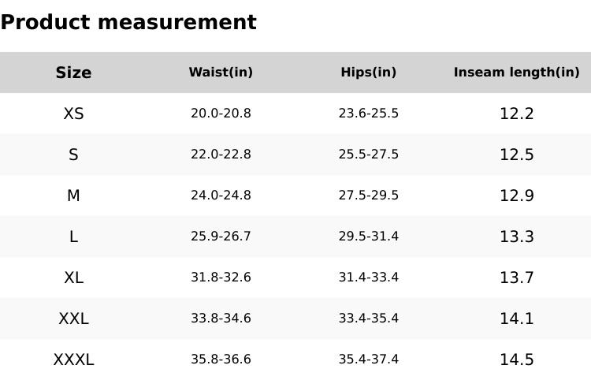Click the 14.1 inseam length value
Viewport: 591px width, 380px height.
pyautogui.click(x=516, y=319)
